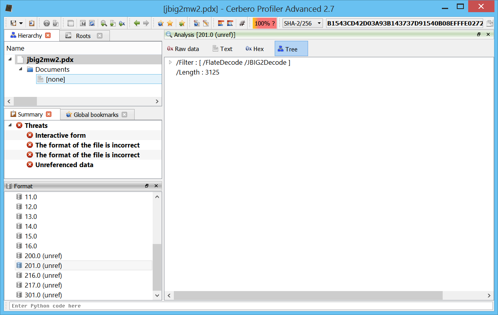Click the star with green plus add-bookmark icon
The height and width of the screenshot is (315, 498).
(182, 23)
